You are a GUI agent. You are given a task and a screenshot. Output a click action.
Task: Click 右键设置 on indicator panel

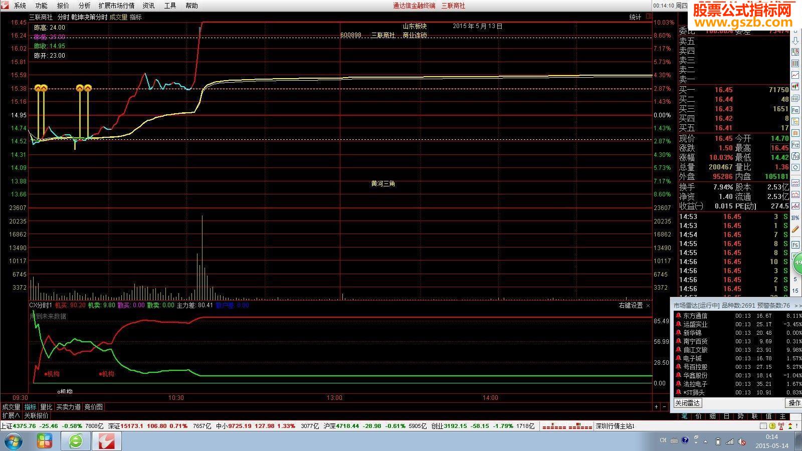[631, 305]
